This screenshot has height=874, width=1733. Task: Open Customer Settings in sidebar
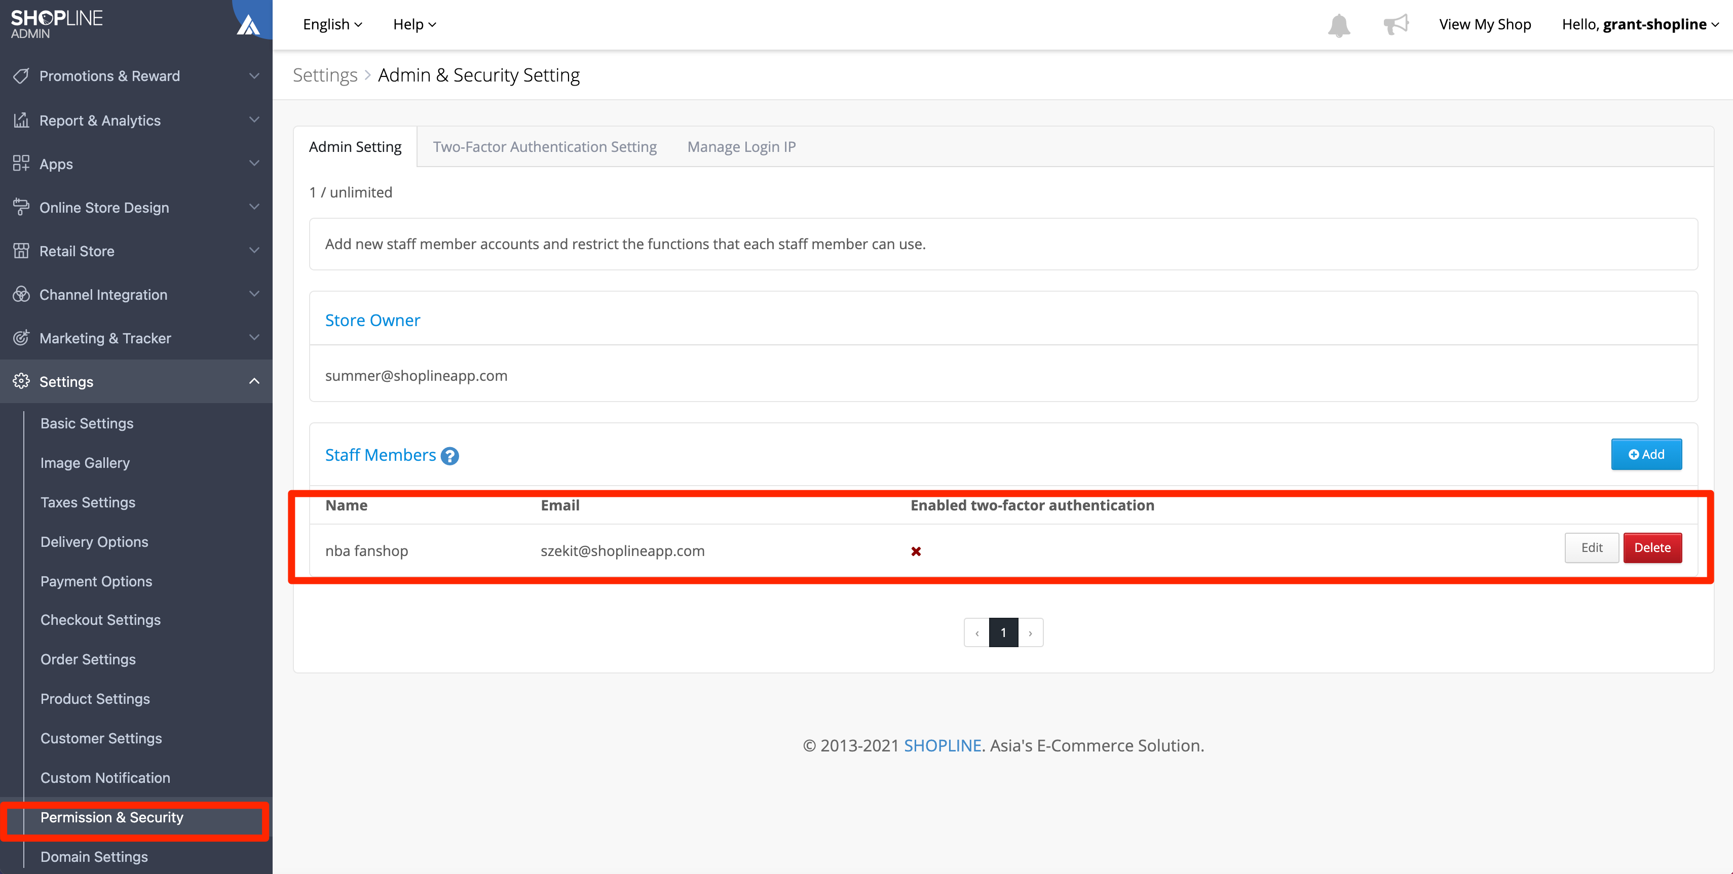coord(101,738)
